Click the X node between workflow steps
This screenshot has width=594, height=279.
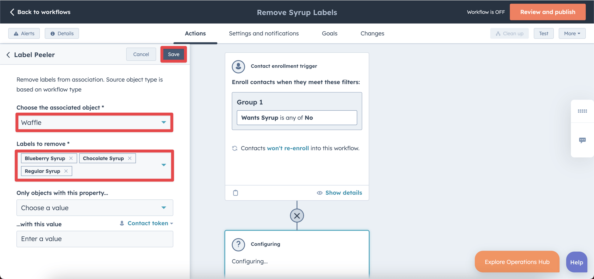point(297,215)
